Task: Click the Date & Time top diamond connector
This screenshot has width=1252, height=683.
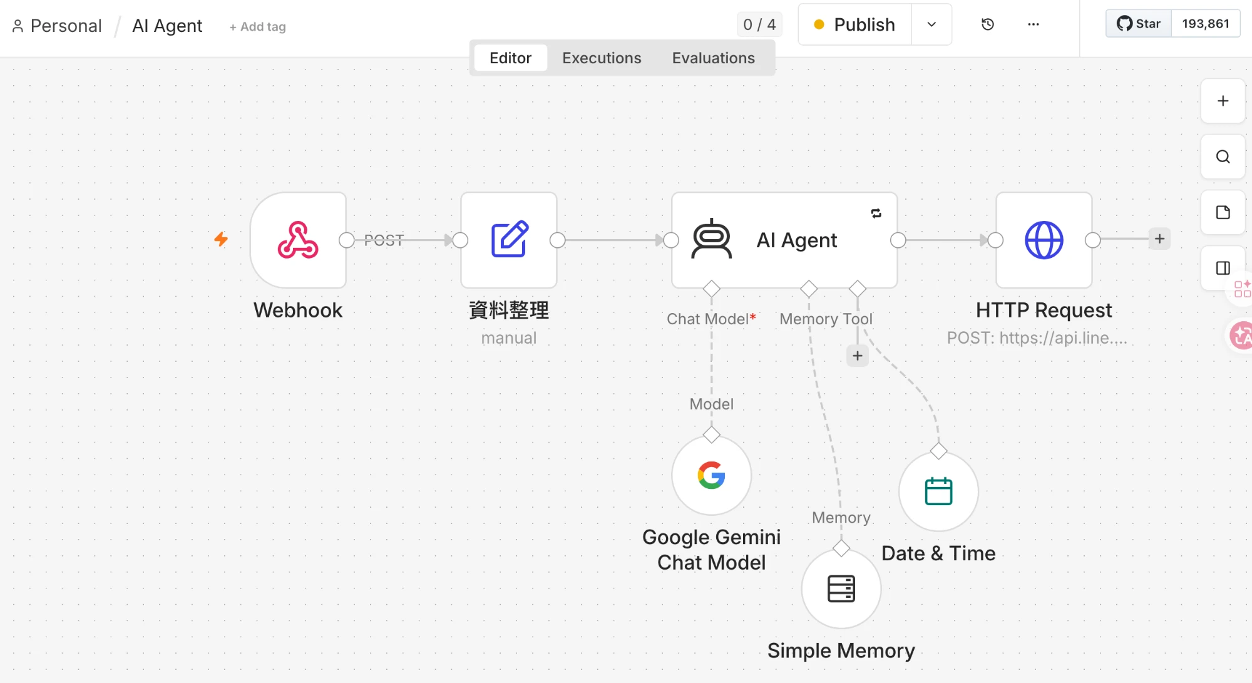Action: [938, 451]
